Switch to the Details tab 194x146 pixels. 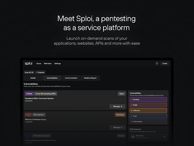[33, 78]
